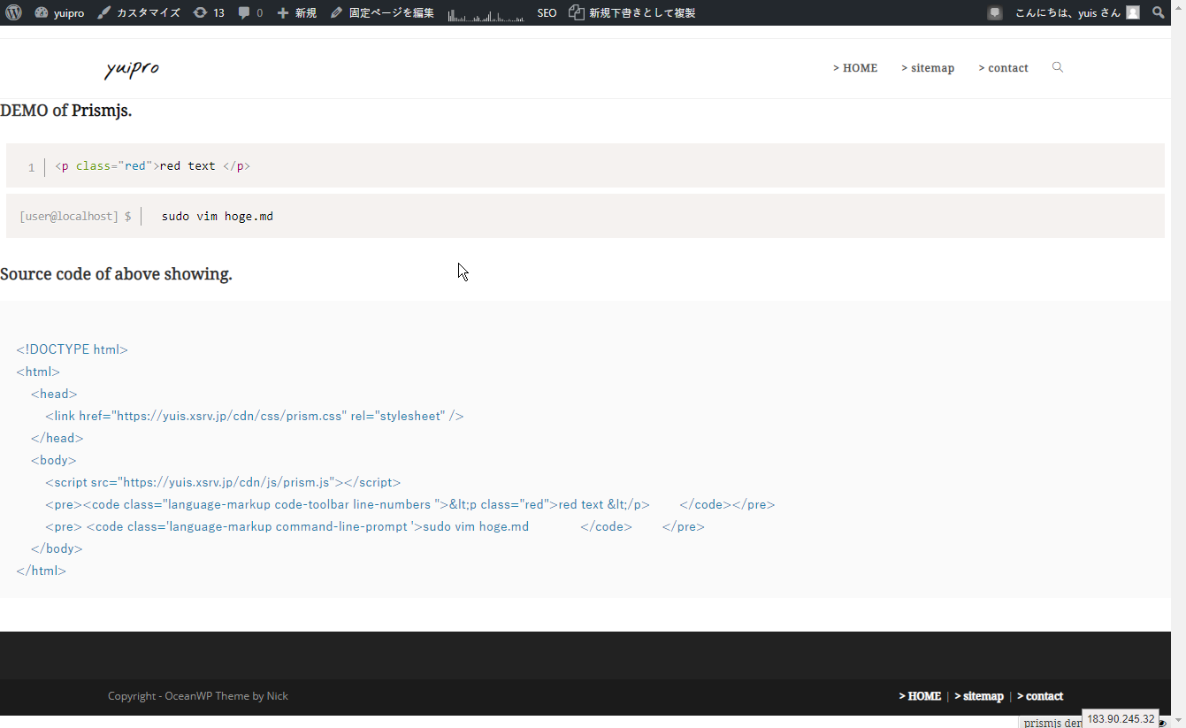Go to HOME in header navigation
Screen dimensions: 1186x728
coord(855,68)
